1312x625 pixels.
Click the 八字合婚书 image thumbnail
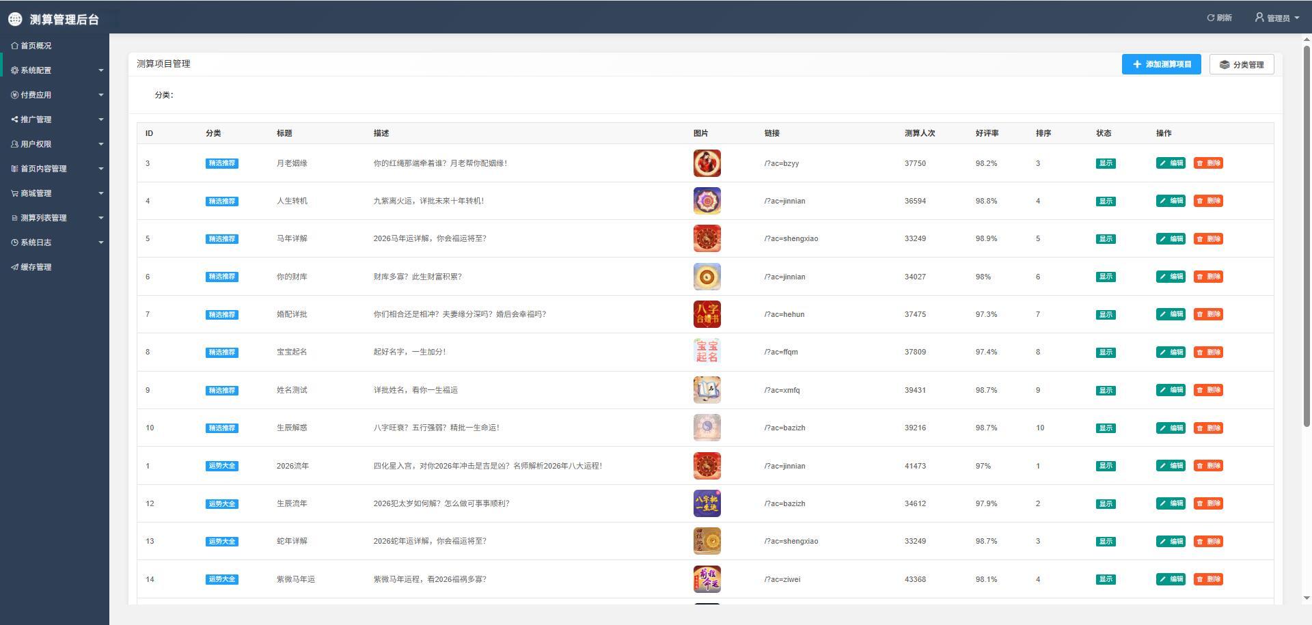[x=707, y=314]
